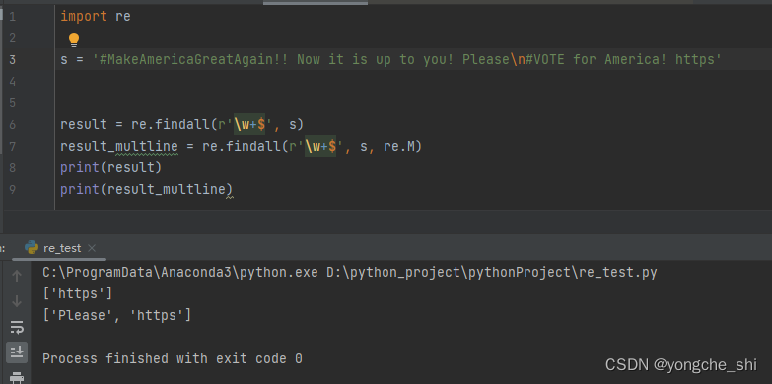This screenshot has width=772, height=384.
Task: Place cursor on 'import re' line
Action: (96, 17)
